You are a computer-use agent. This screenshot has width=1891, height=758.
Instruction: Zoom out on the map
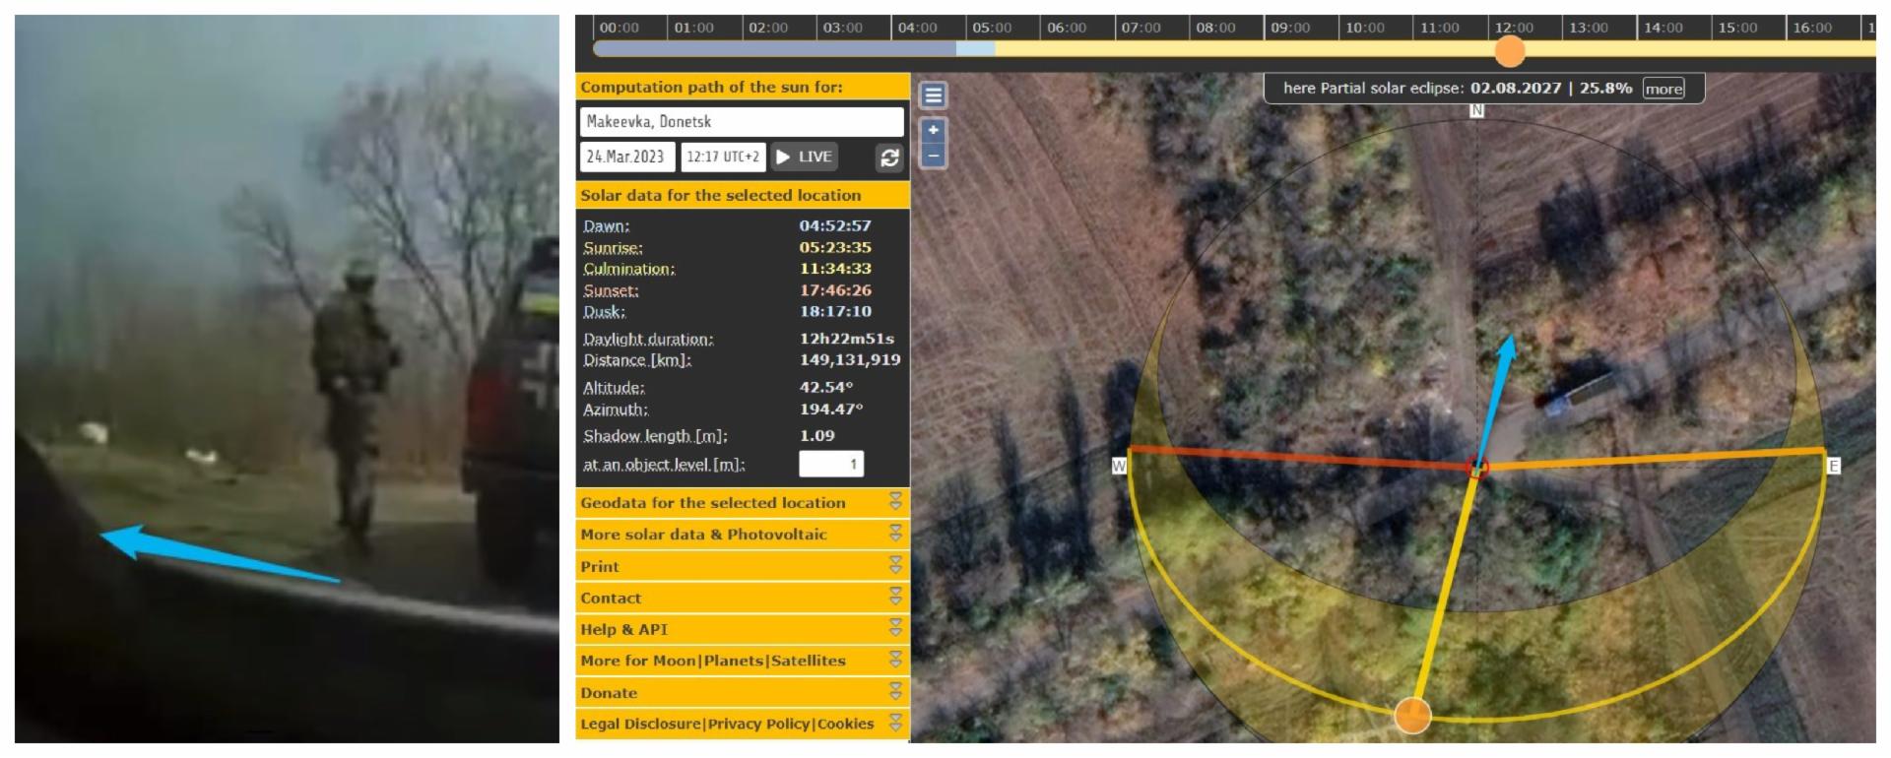click(x=933, y=156)
